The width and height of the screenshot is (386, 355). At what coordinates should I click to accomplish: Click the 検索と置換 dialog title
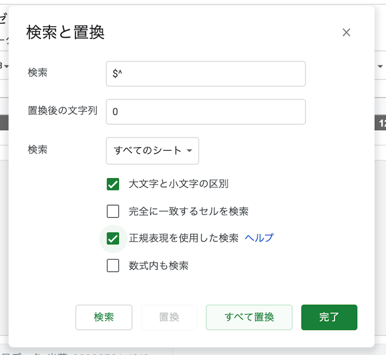pyautogui.click(x=66, y=33)
